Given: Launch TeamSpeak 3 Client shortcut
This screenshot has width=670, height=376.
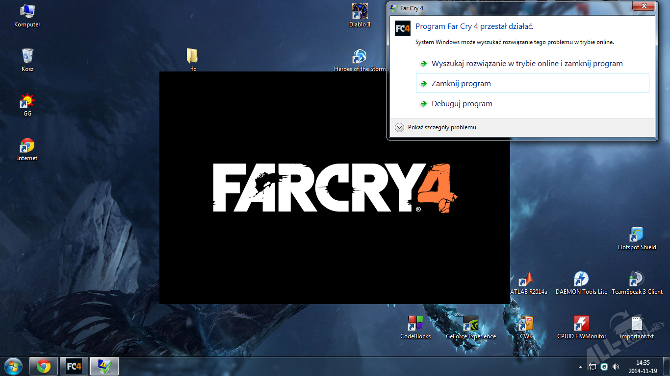Looking at the screenshot, I should pyautogui.click(x=637, y=280).
